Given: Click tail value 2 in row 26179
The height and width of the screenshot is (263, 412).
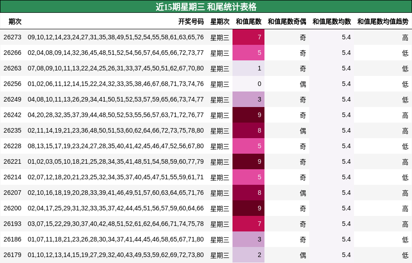Looking at the screenshot, I should coord(248,255).
